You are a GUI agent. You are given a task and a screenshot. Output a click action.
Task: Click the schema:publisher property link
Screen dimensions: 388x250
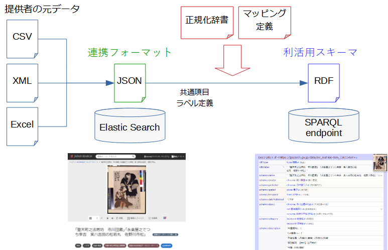pyautogui.click(x=269, y=185)
